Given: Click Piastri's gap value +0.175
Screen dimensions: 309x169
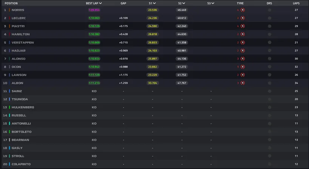Looking at the screenshot, I should click(x=123, y=26).
